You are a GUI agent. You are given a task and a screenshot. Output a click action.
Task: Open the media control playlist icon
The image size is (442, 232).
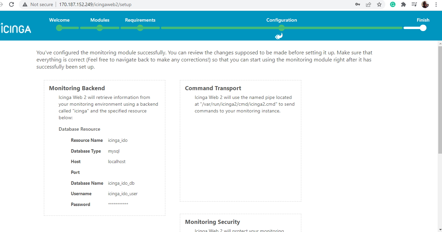coord(414,4)
